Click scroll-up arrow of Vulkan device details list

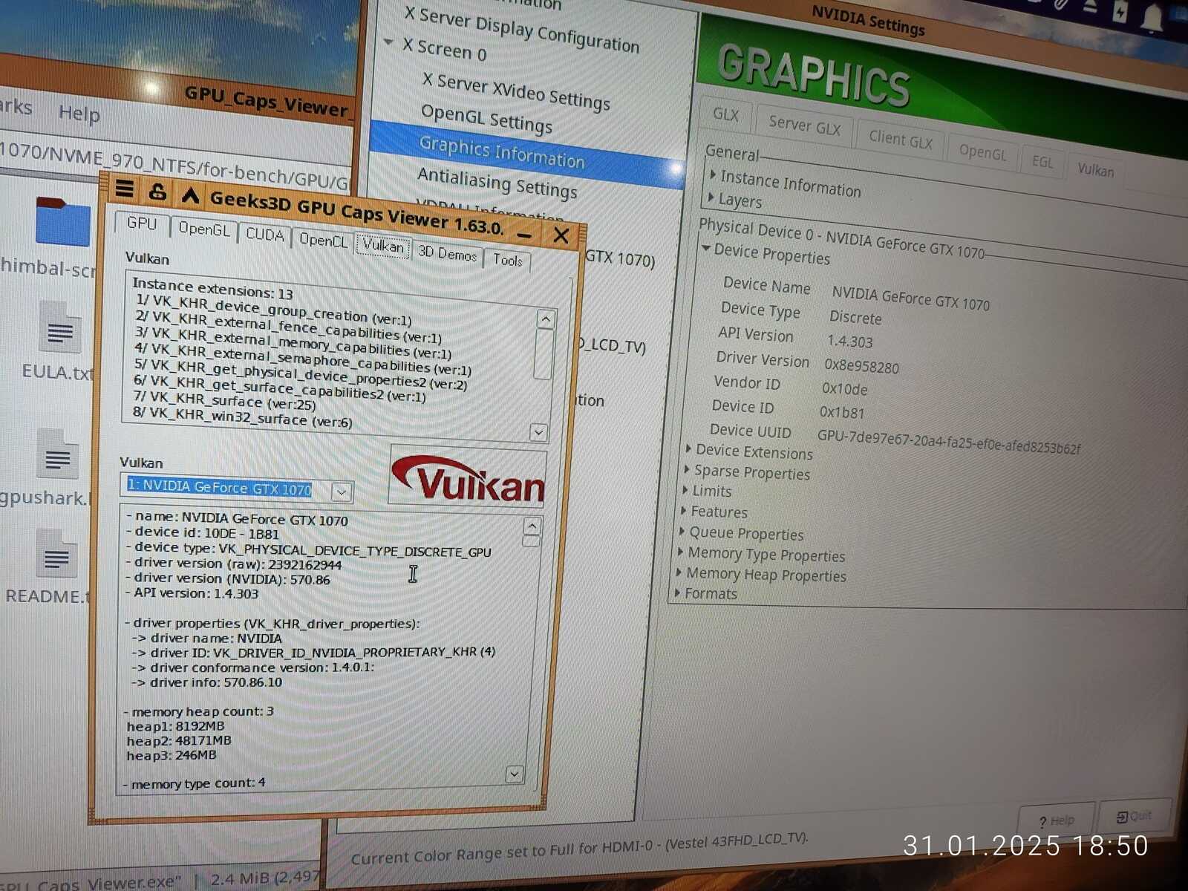tap(532, 526)
